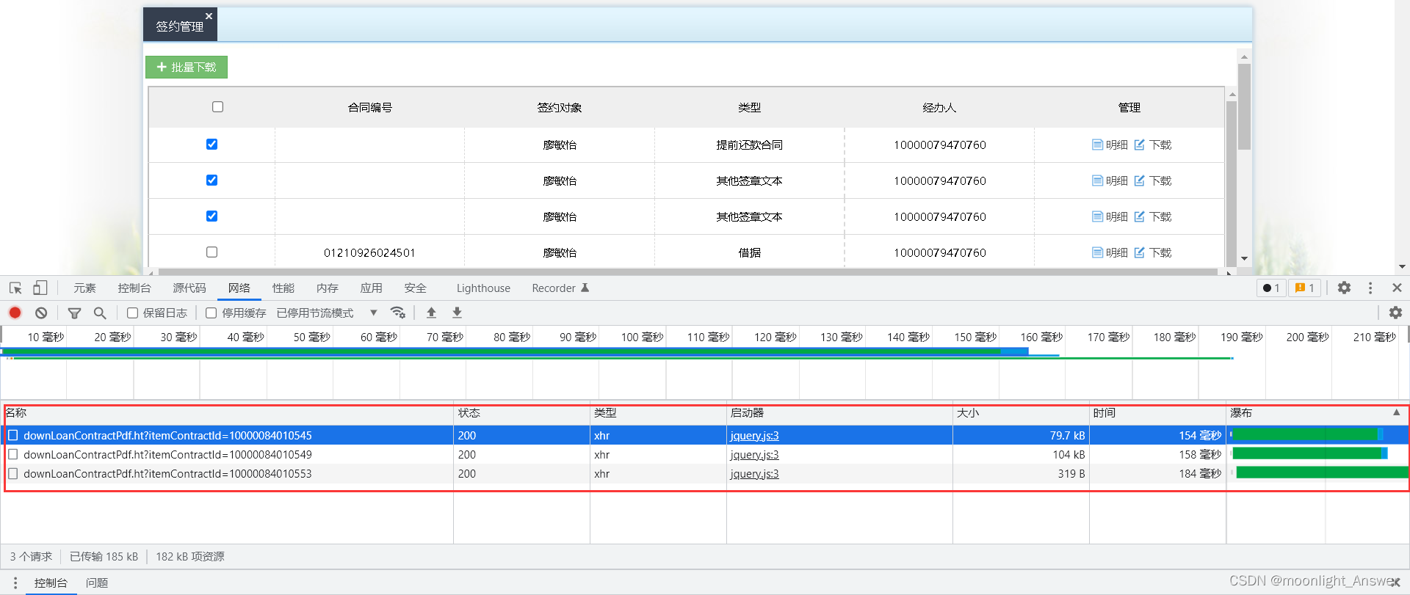Close the bottom console drawer
Image resolution: width=1410 pixels, height=595 pixels.
click(1395, 583)
